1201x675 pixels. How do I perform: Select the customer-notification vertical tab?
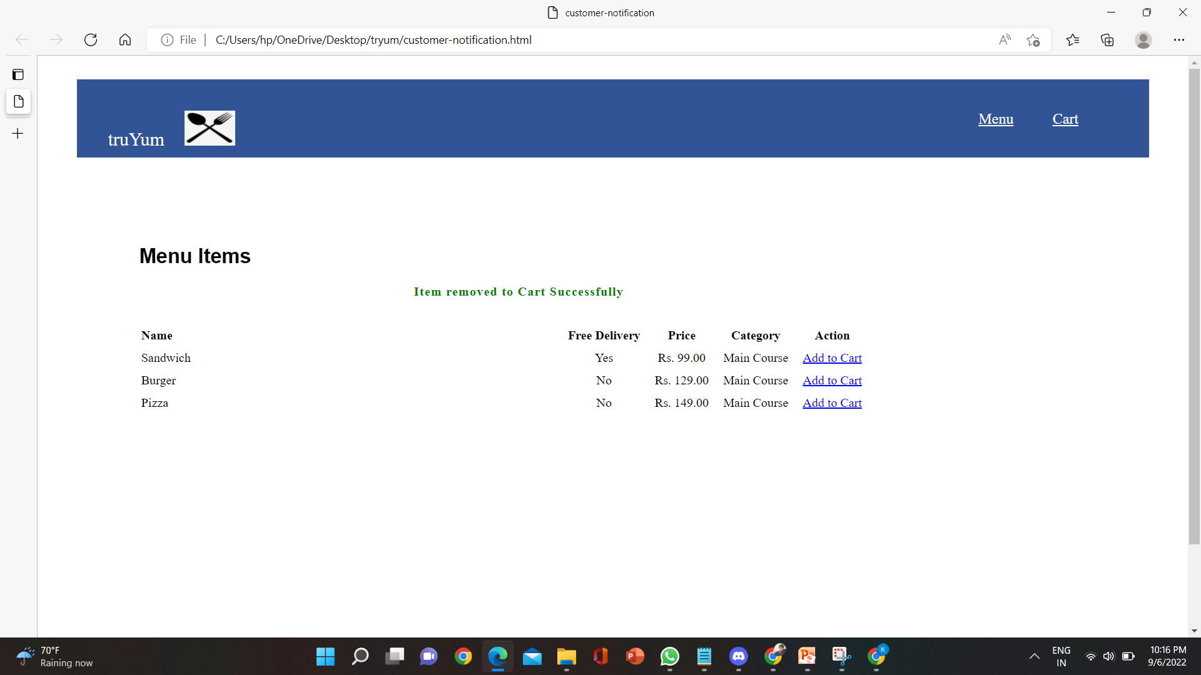pos(18,101)
